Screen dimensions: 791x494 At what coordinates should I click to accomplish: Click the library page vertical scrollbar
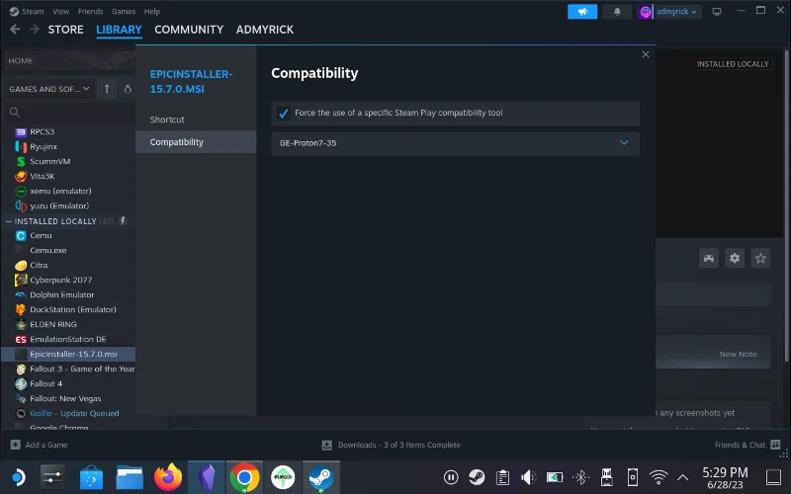[787, 206]
